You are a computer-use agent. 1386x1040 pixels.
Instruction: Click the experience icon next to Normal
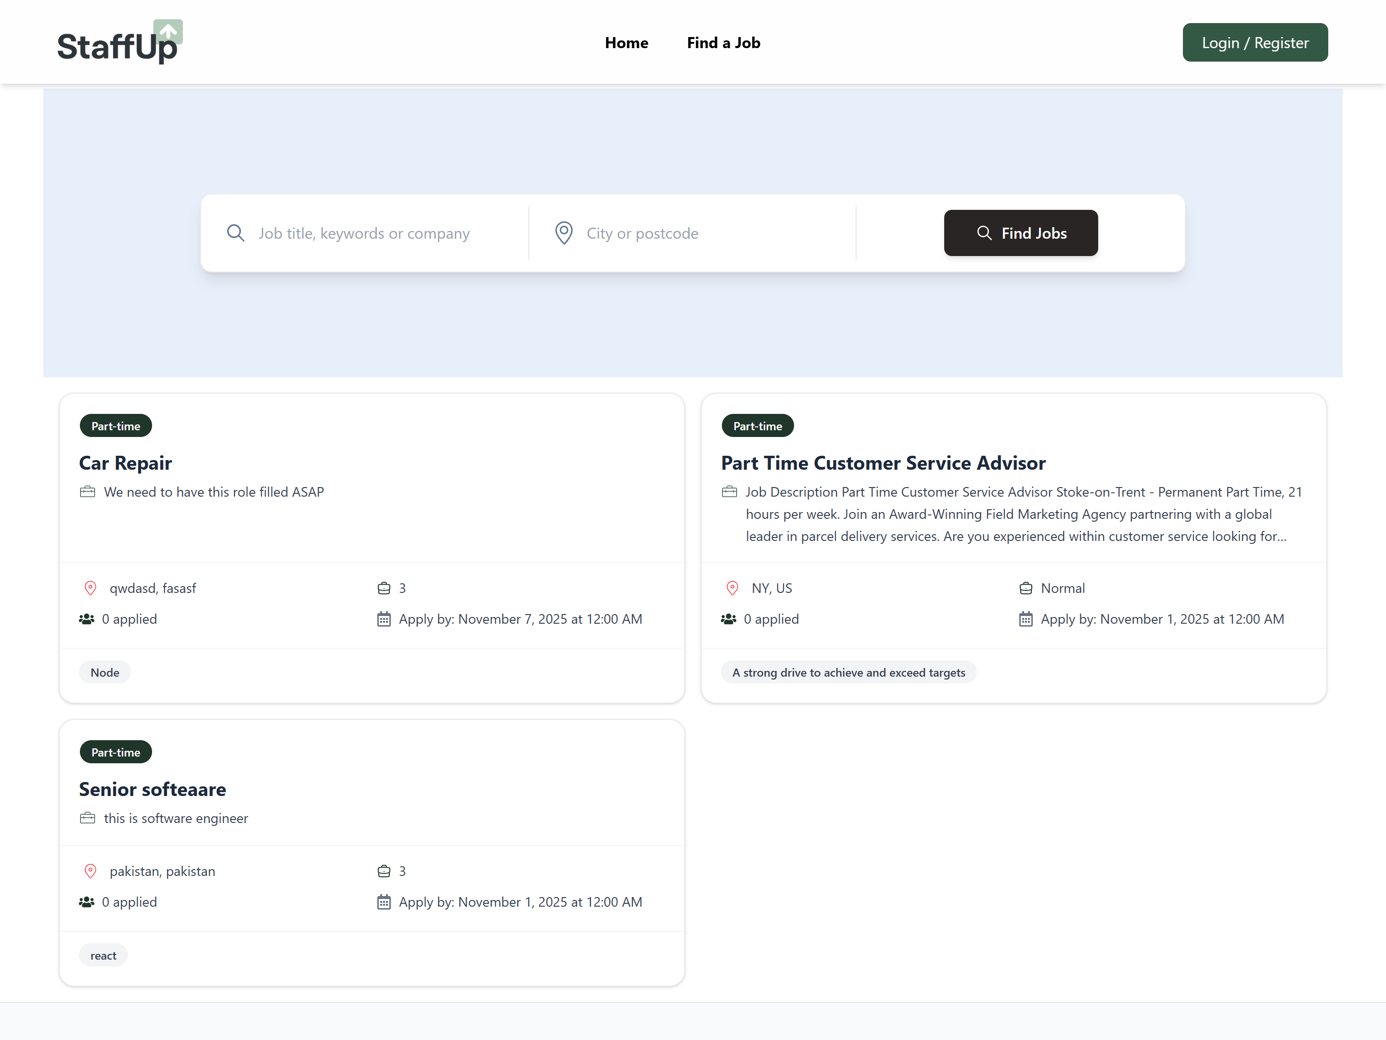(x=1025, y=588)
